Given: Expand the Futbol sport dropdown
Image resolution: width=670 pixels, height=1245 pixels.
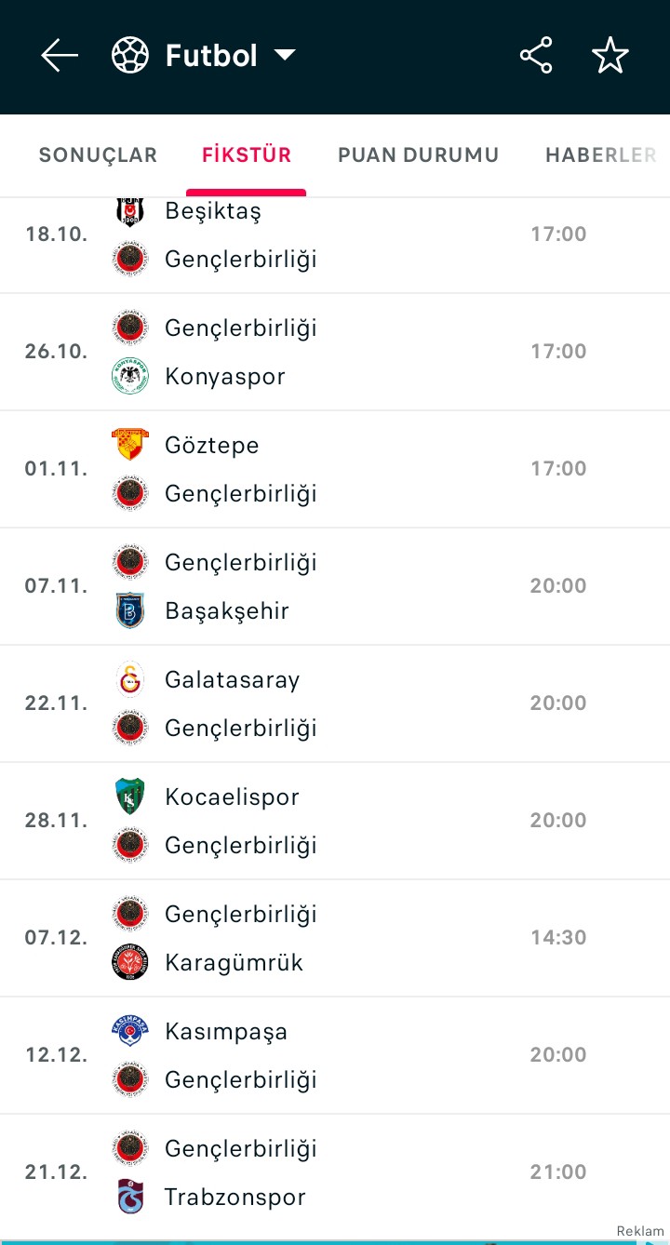Looking at the screenshot, I should (x=285, y=56).
